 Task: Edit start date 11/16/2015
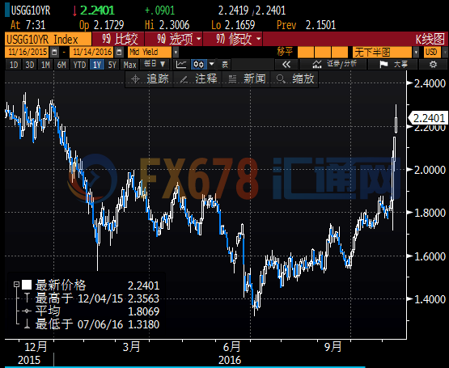pos(28,52)
